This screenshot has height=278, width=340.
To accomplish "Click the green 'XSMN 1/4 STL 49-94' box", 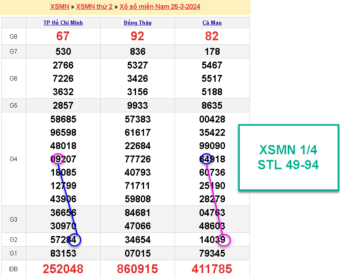I will click(288, 158).
